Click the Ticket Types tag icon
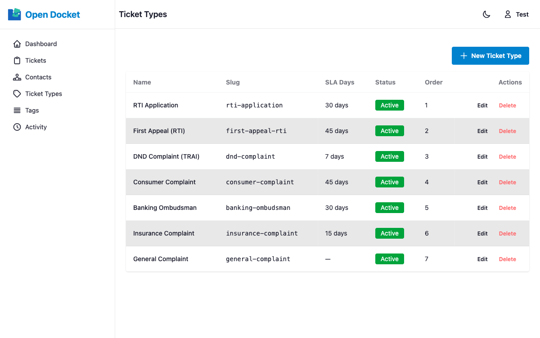This screenshot has width=540, height=338. pos(17,93)
